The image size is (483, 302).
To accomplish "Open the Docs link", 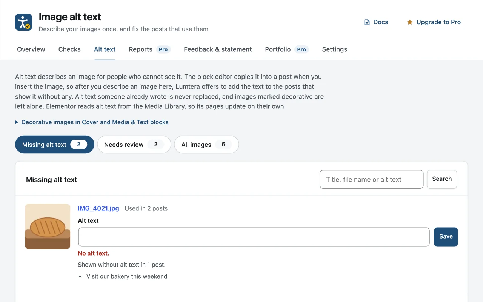I will pos(376,22).
